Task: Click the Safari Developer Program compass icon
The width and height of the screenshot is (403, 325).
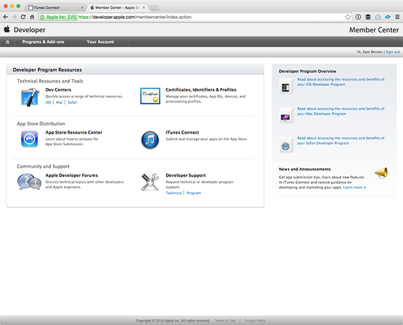Action: [286, 146]
